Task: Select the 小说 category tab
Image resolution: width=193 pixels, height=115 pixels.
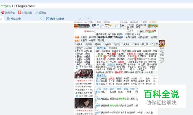Action: coord(99,89)
